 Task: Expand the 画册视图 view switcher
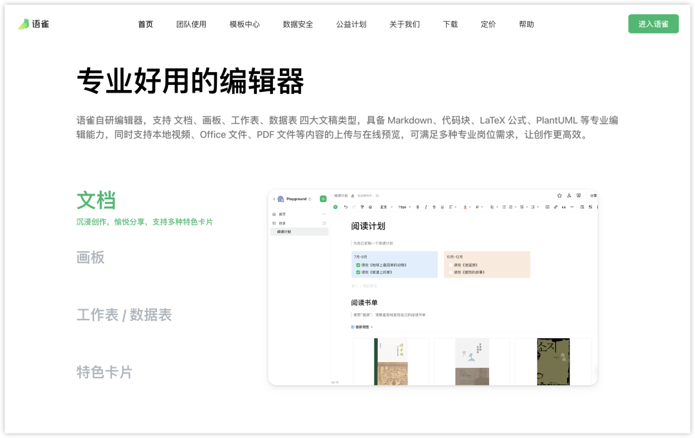[x=362, y=327]
